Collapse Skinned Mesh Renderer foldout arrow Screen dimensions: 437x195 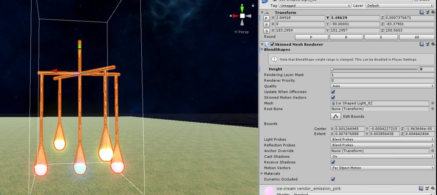point(262,44)
